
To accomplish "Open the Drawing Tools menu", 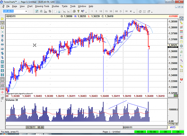I will pos(42,6).
